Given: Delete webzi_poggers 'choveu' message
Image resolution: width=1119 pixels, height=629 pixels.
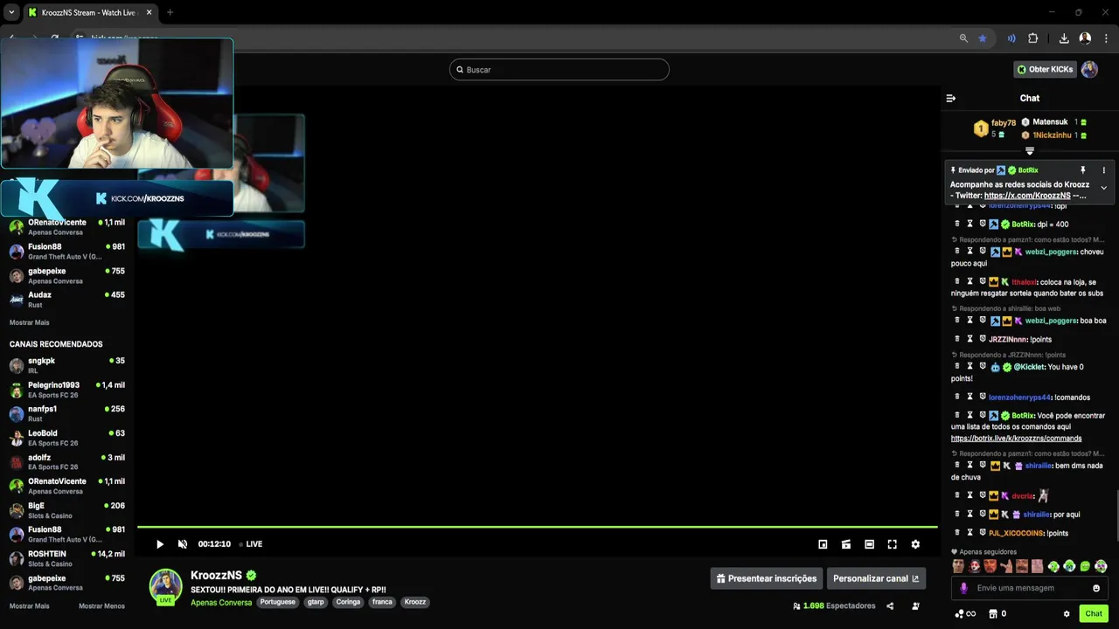Looking at the screenshot, I should tap(956, 252).
